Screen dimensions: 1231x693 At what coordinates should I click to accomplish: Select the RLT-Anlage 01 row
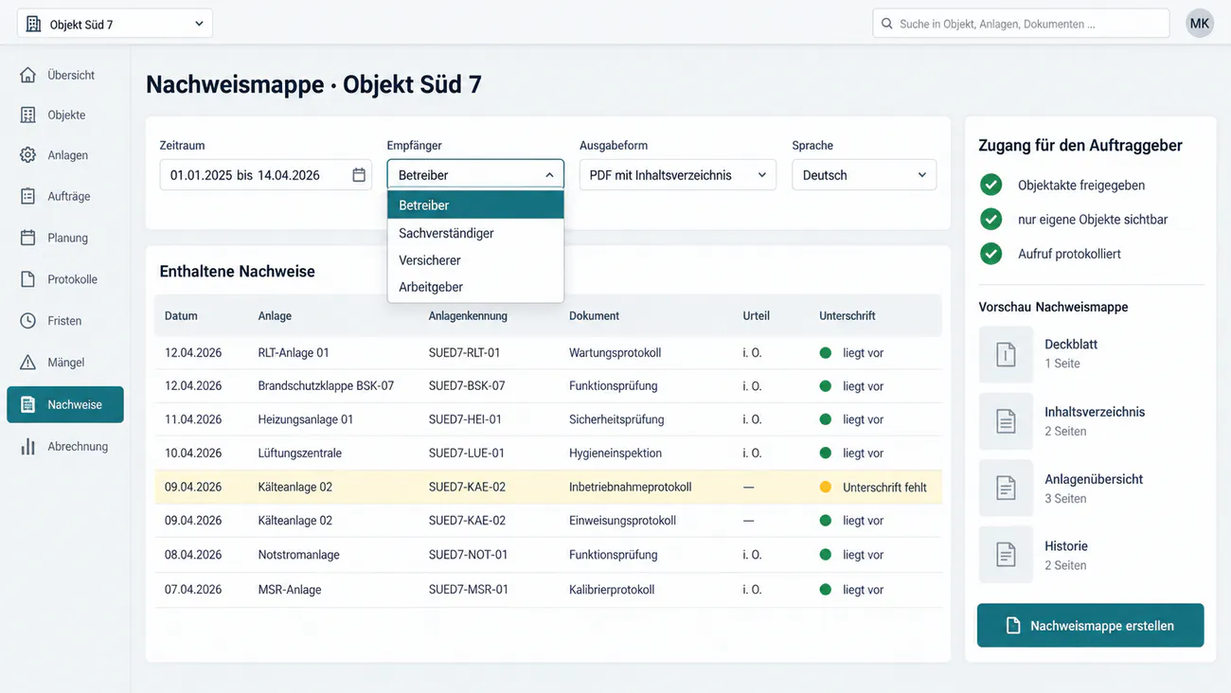click(548, 352)
